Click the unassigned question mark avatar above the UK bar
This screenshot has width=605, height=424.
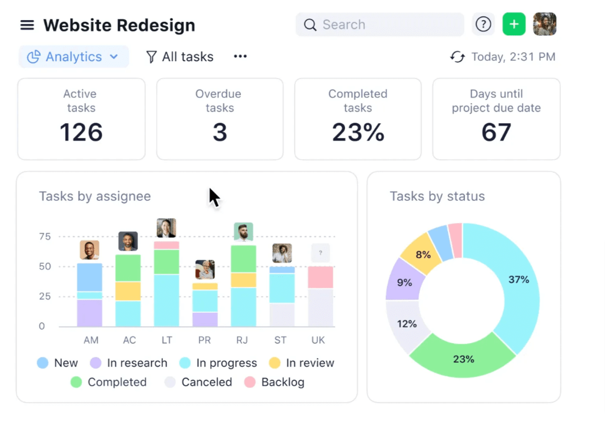(x=320, y=253)
